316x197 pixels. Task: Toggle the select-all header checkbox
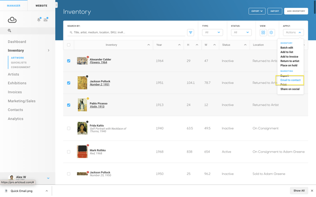pyautogui.click(x=69, y=45)
